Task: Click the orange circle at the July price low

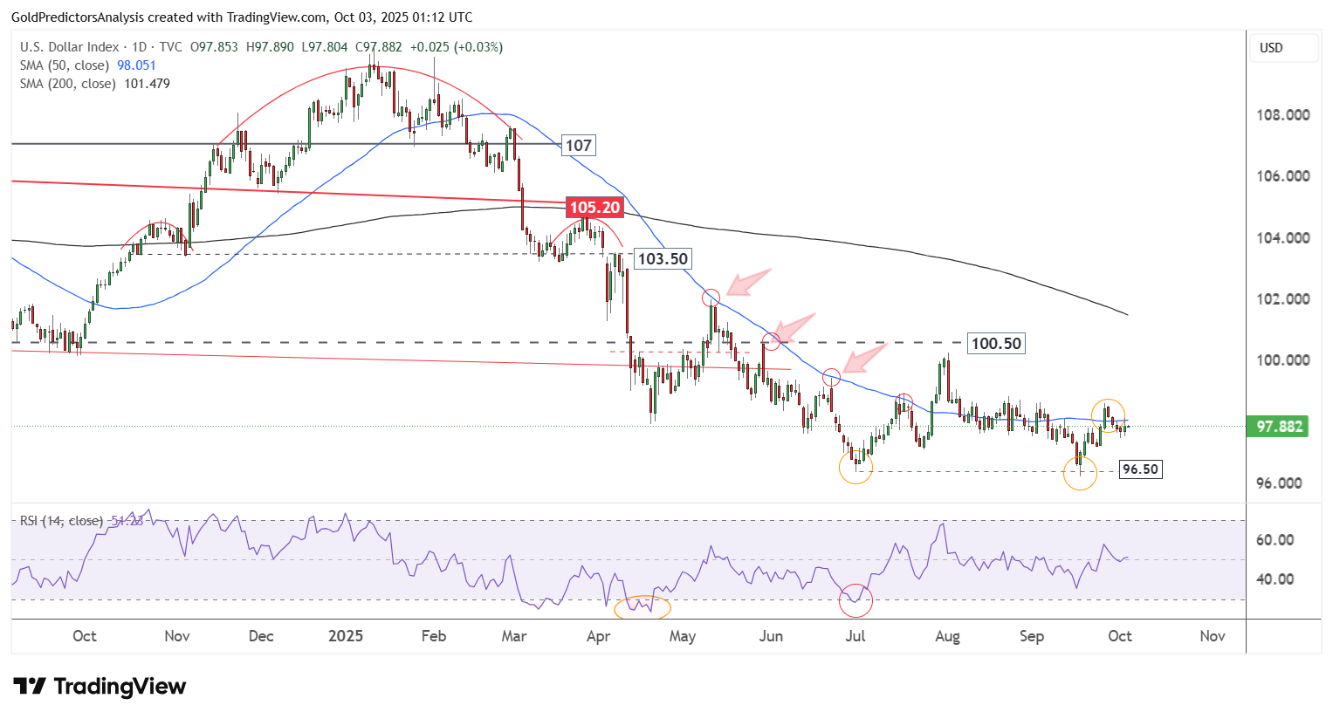Action: tap(855, 468)
